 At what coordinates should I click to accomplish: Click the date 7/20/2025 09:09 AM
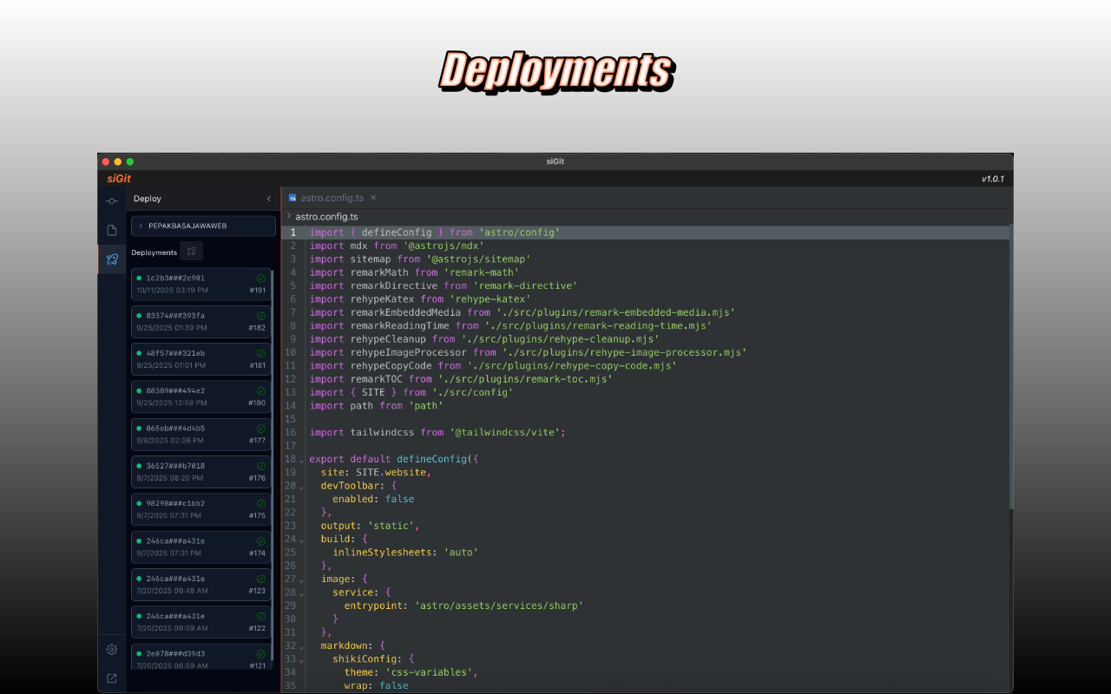(x=172, y=628)
